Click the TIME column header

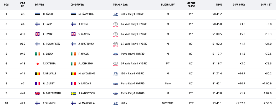pos(219,5)
